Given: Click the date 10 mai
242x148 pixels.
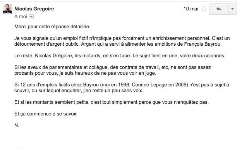Looking at the screenshot, I should click(x=191, y=9).
